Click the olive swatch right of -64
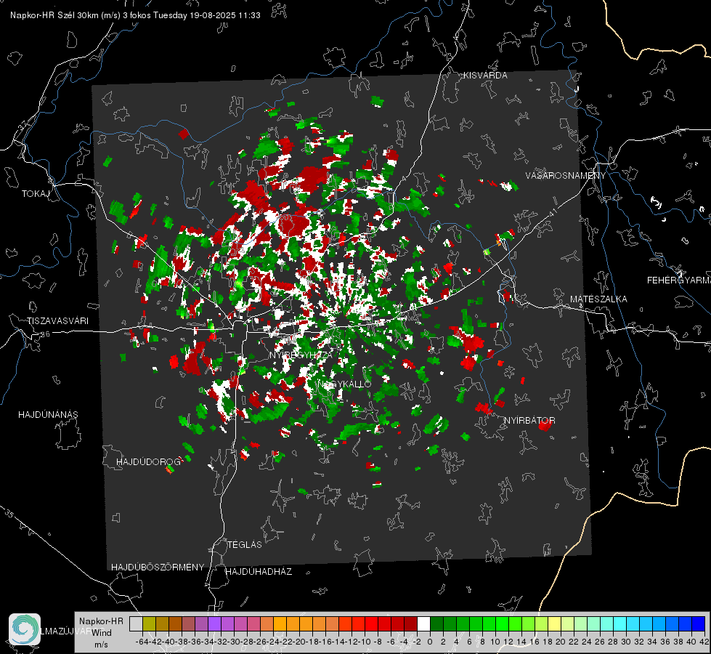Viewport: 711px width, 654px height. point(149,623)
